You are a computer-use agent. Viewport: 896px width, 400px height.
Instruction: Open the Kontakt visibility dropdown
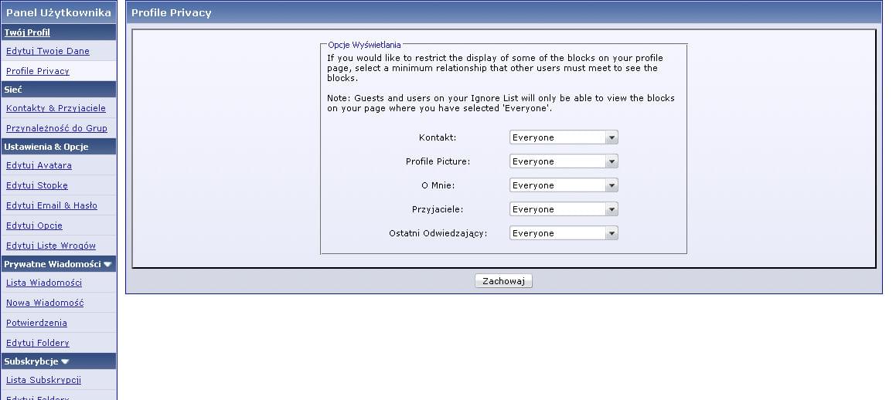click(564, 137)
